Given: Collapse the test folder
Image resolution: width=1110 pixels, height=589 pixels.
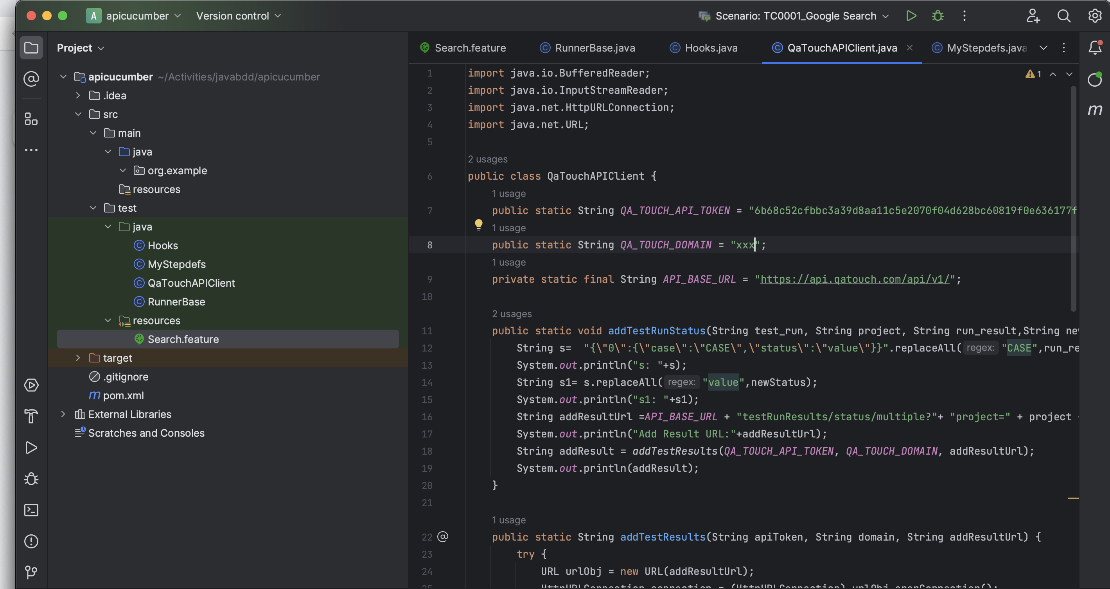Looking at the screenshot, I should pos(93,208).
